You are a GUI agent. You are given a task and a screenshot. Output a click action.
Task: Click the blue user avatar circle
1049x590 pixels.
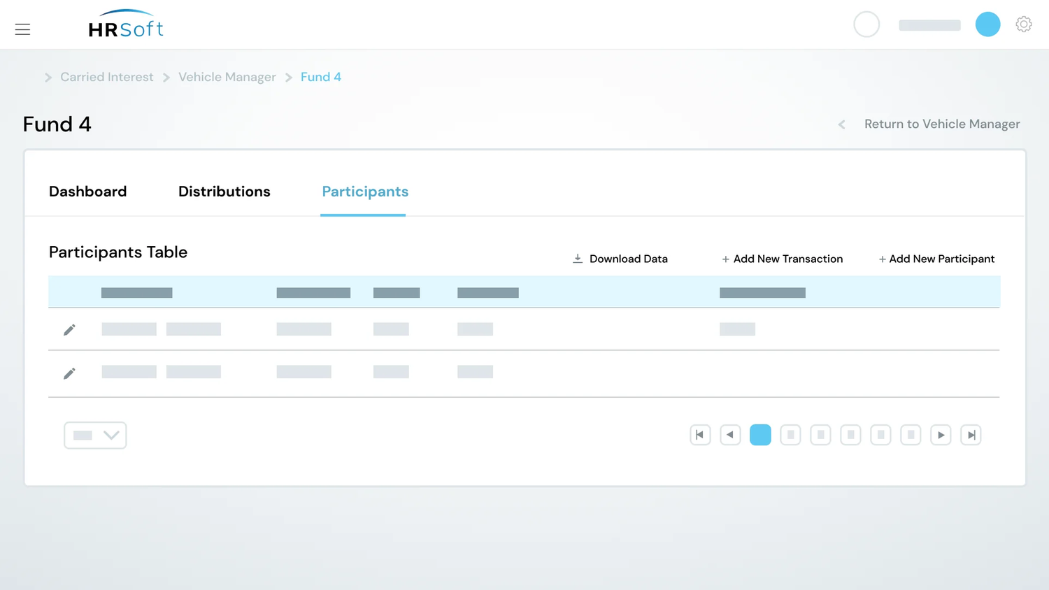(x=987, y=24)
